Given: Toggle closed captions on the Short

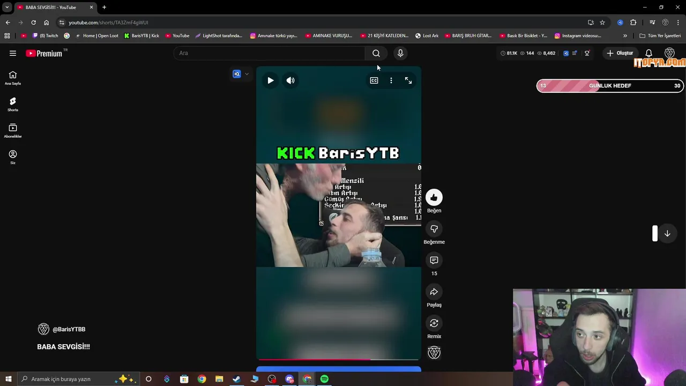Looking at the screenshot, I should point(374,80).
